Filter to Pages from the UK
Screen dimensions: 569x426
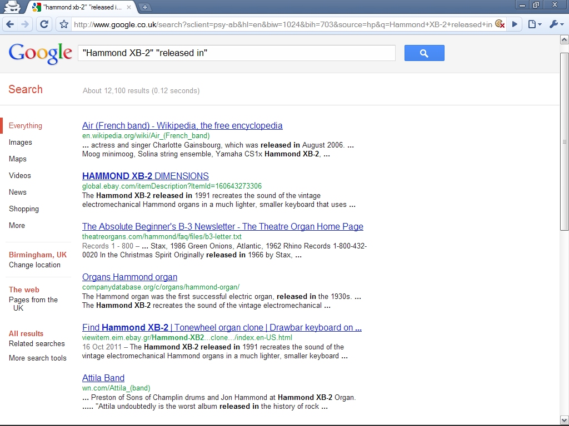click(x=33, y=304)
